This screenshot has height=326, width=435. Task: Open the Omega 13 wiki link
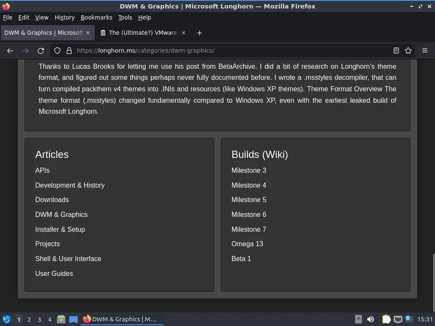pos(247,244)
